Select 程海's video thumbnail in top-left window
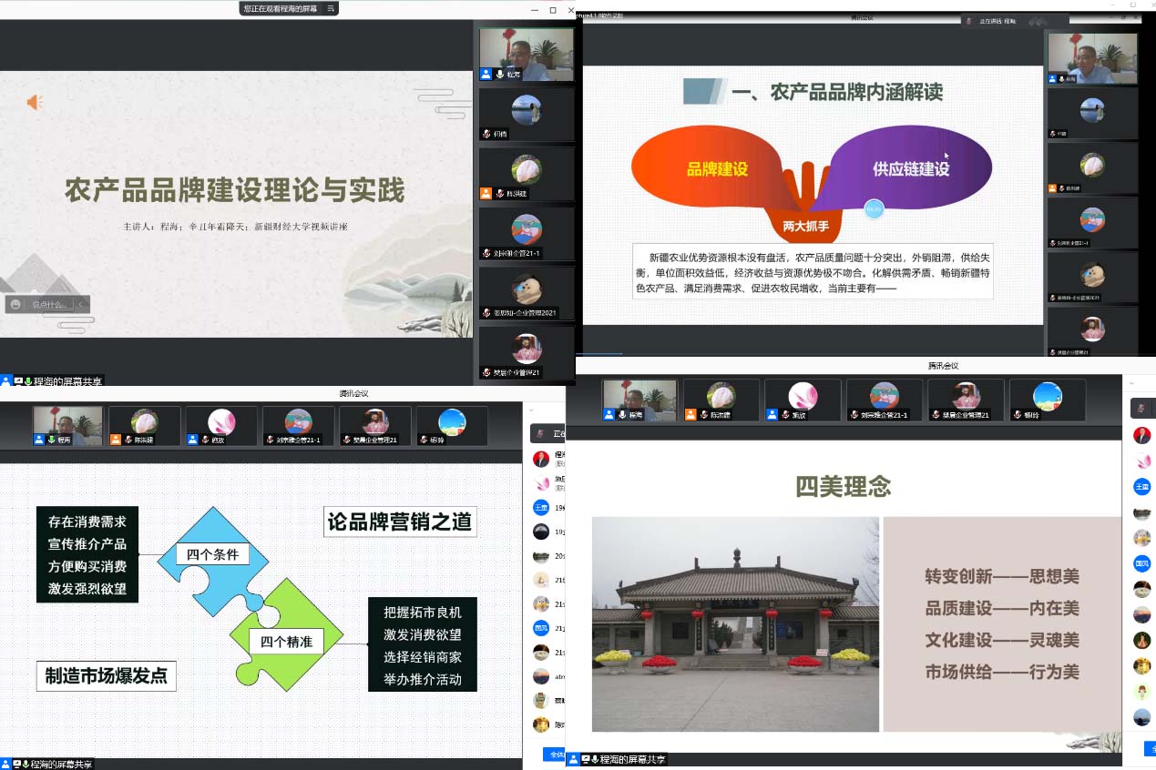The width and height of the screenshot is (1156, 770). (x=526, y=54)
